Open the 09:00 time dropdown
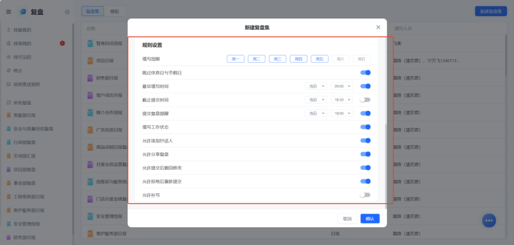This screenshot has height=245, width=514. pyautogui.click(x=342, y=86)
